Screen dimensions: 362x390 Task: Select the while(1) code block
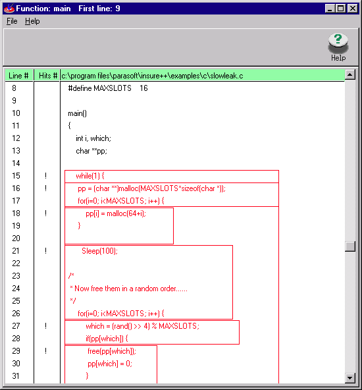[172, 177]
